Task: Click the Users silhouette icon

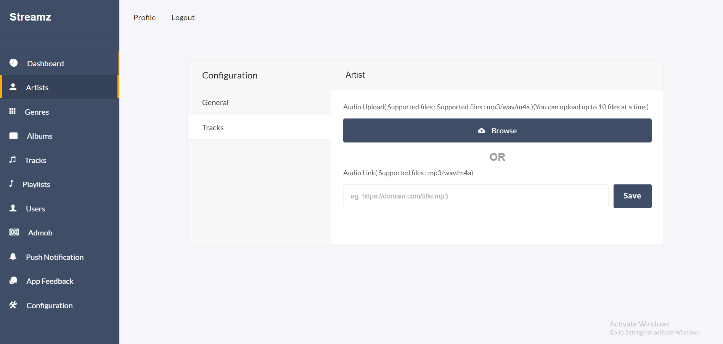Action: (13, 208)
